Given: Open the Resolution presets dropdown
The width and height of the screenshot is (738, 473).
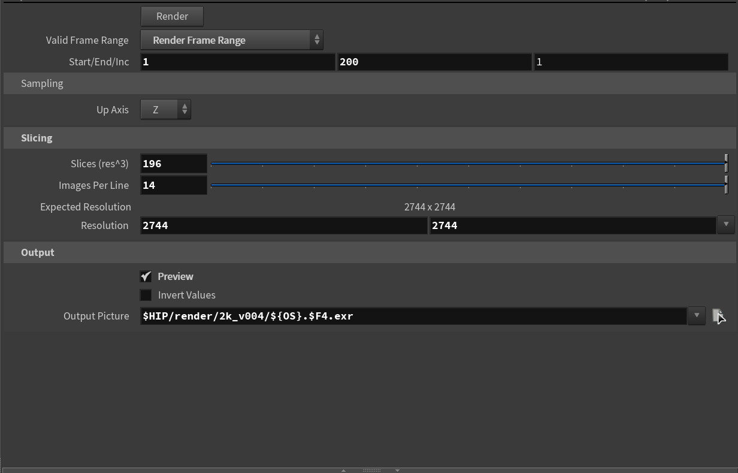Looking at the screenshot, I should [x=726, y=225].
